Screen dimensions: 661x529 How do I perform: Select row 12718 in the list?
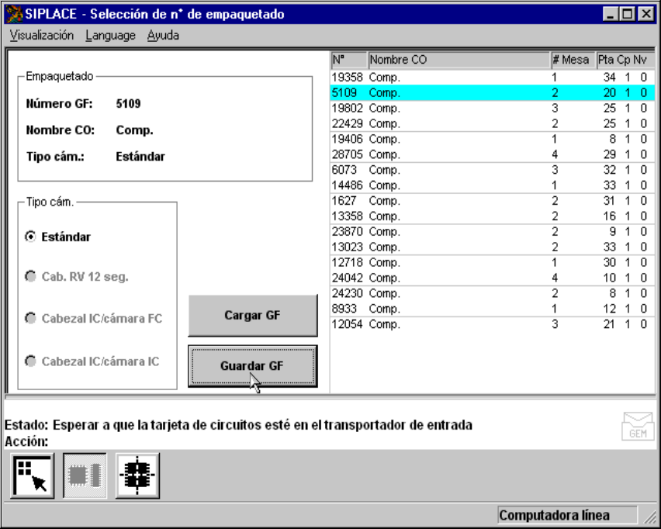click(493, 263)
